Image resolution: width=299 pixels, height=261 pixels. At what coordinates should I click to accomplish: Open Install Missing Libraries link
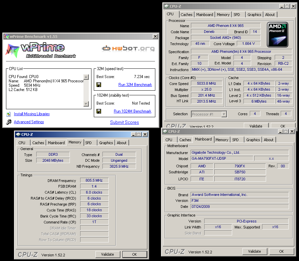[32, 114]
